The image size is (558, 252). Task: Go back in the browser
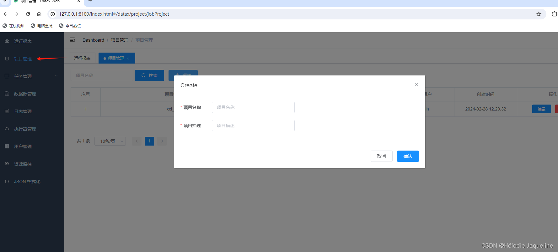coord(5,14)
